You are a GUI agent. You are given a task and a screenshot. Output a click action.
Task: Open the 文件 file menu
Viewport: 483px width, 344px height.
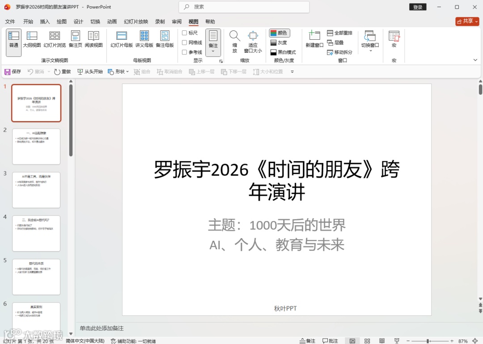click(x=10, y=21)
